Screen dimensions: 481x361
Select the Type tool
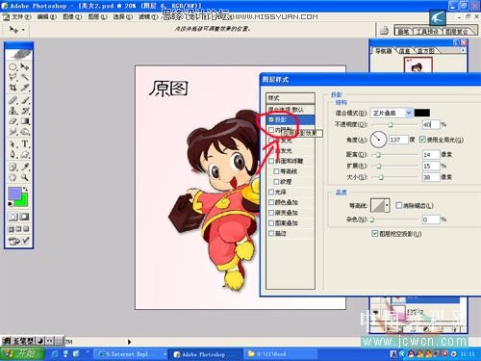coord(25,144)
